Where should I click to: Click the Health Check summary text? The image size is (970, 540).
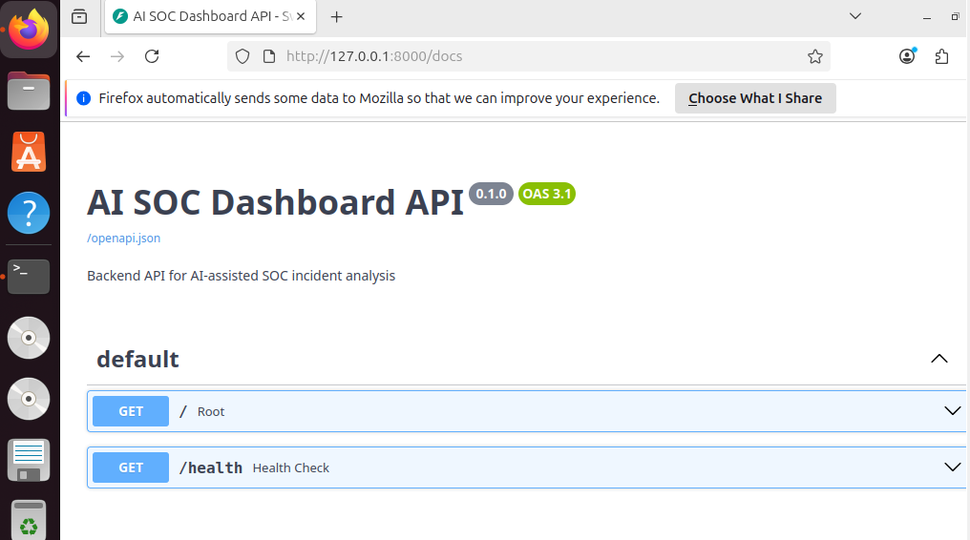click(291, 467)
